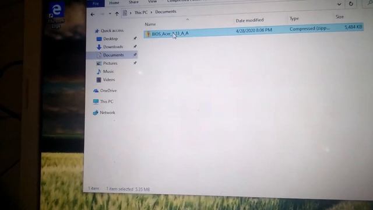Viewport: 373px width, 210px height.
Task: Sort files by Name column
Action: coord(150,24)
